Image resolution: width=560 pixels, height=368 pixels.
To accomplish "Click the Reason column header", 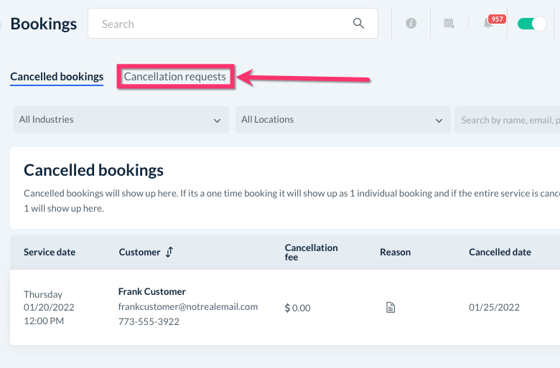I will 395,253.
